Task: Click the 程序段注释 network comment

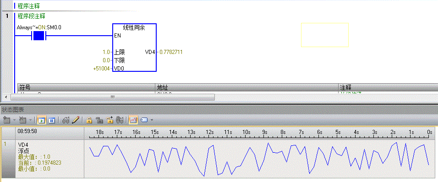Action: click(31, 16)
